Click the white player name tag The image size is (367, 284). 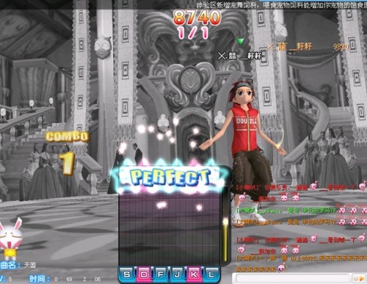[240, 56]
